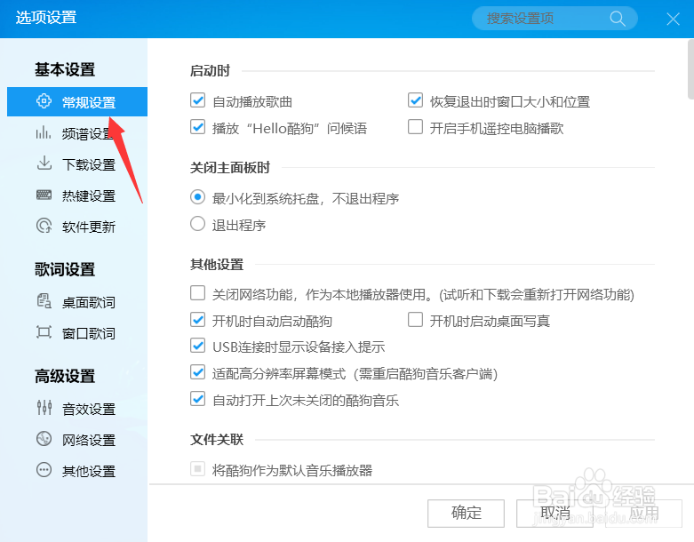Click the spectrum bars icon for 频谱设置

pyautogui.click(x=44, y=132)
